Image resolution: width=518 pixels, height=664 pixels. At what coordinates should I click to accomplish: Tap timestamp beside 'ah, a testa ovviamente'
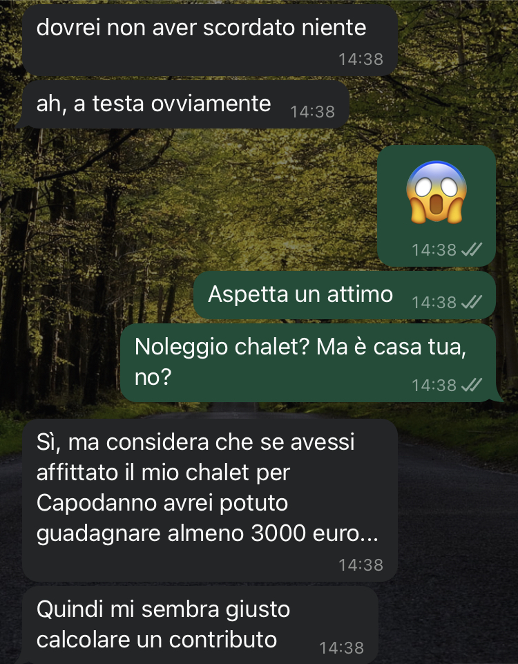[312, 112]
